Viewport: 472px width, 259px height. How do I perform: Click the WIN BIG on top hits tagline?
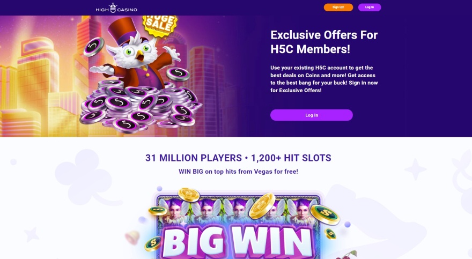click(238, 172)
